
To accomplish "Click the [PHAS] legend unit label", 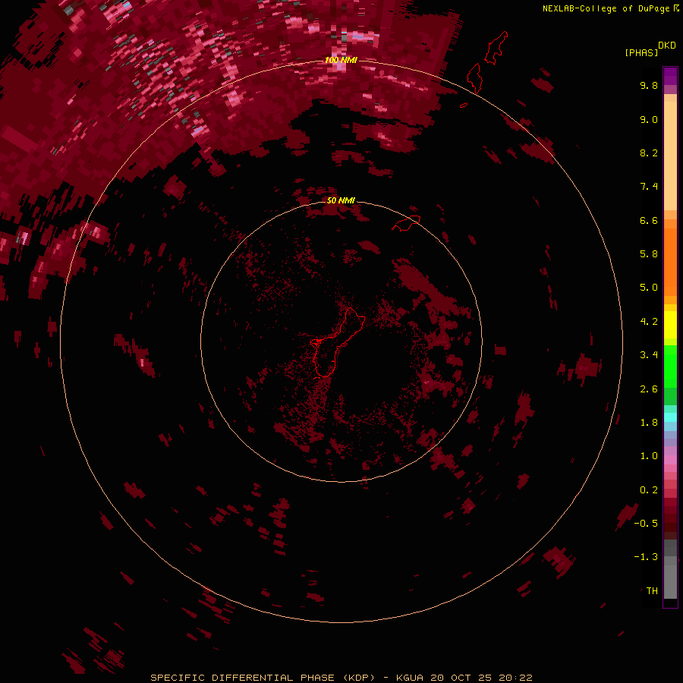I will (641, 52).
